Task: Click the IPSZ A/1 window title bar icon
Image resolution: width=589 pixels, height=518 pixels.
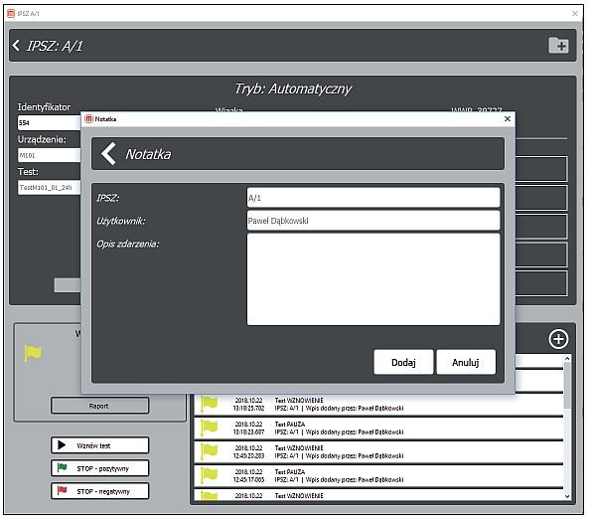Action: [x=11, y=14]
